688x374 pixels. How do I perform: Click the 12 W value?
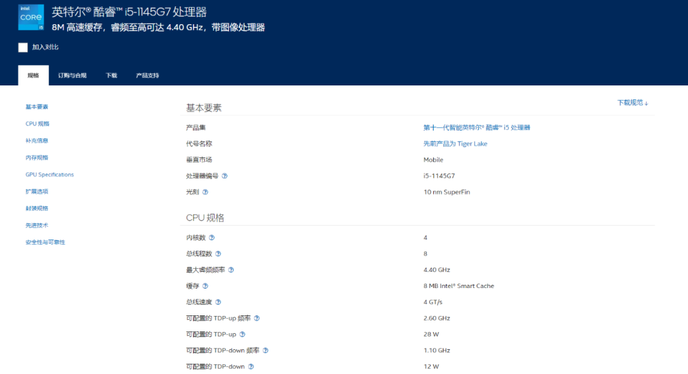pos(431,366)
